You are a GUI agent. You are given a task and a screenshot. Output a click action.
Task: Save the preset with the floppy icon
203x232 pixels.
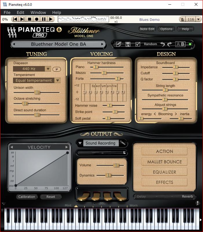click(x=128, y=44)
